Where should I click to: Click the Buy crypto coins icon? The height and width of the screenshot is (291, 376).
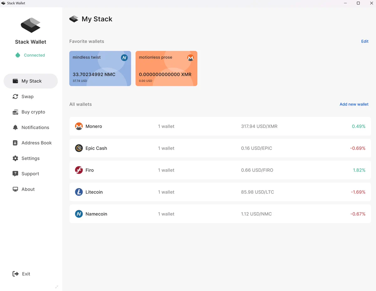point(15,112)
